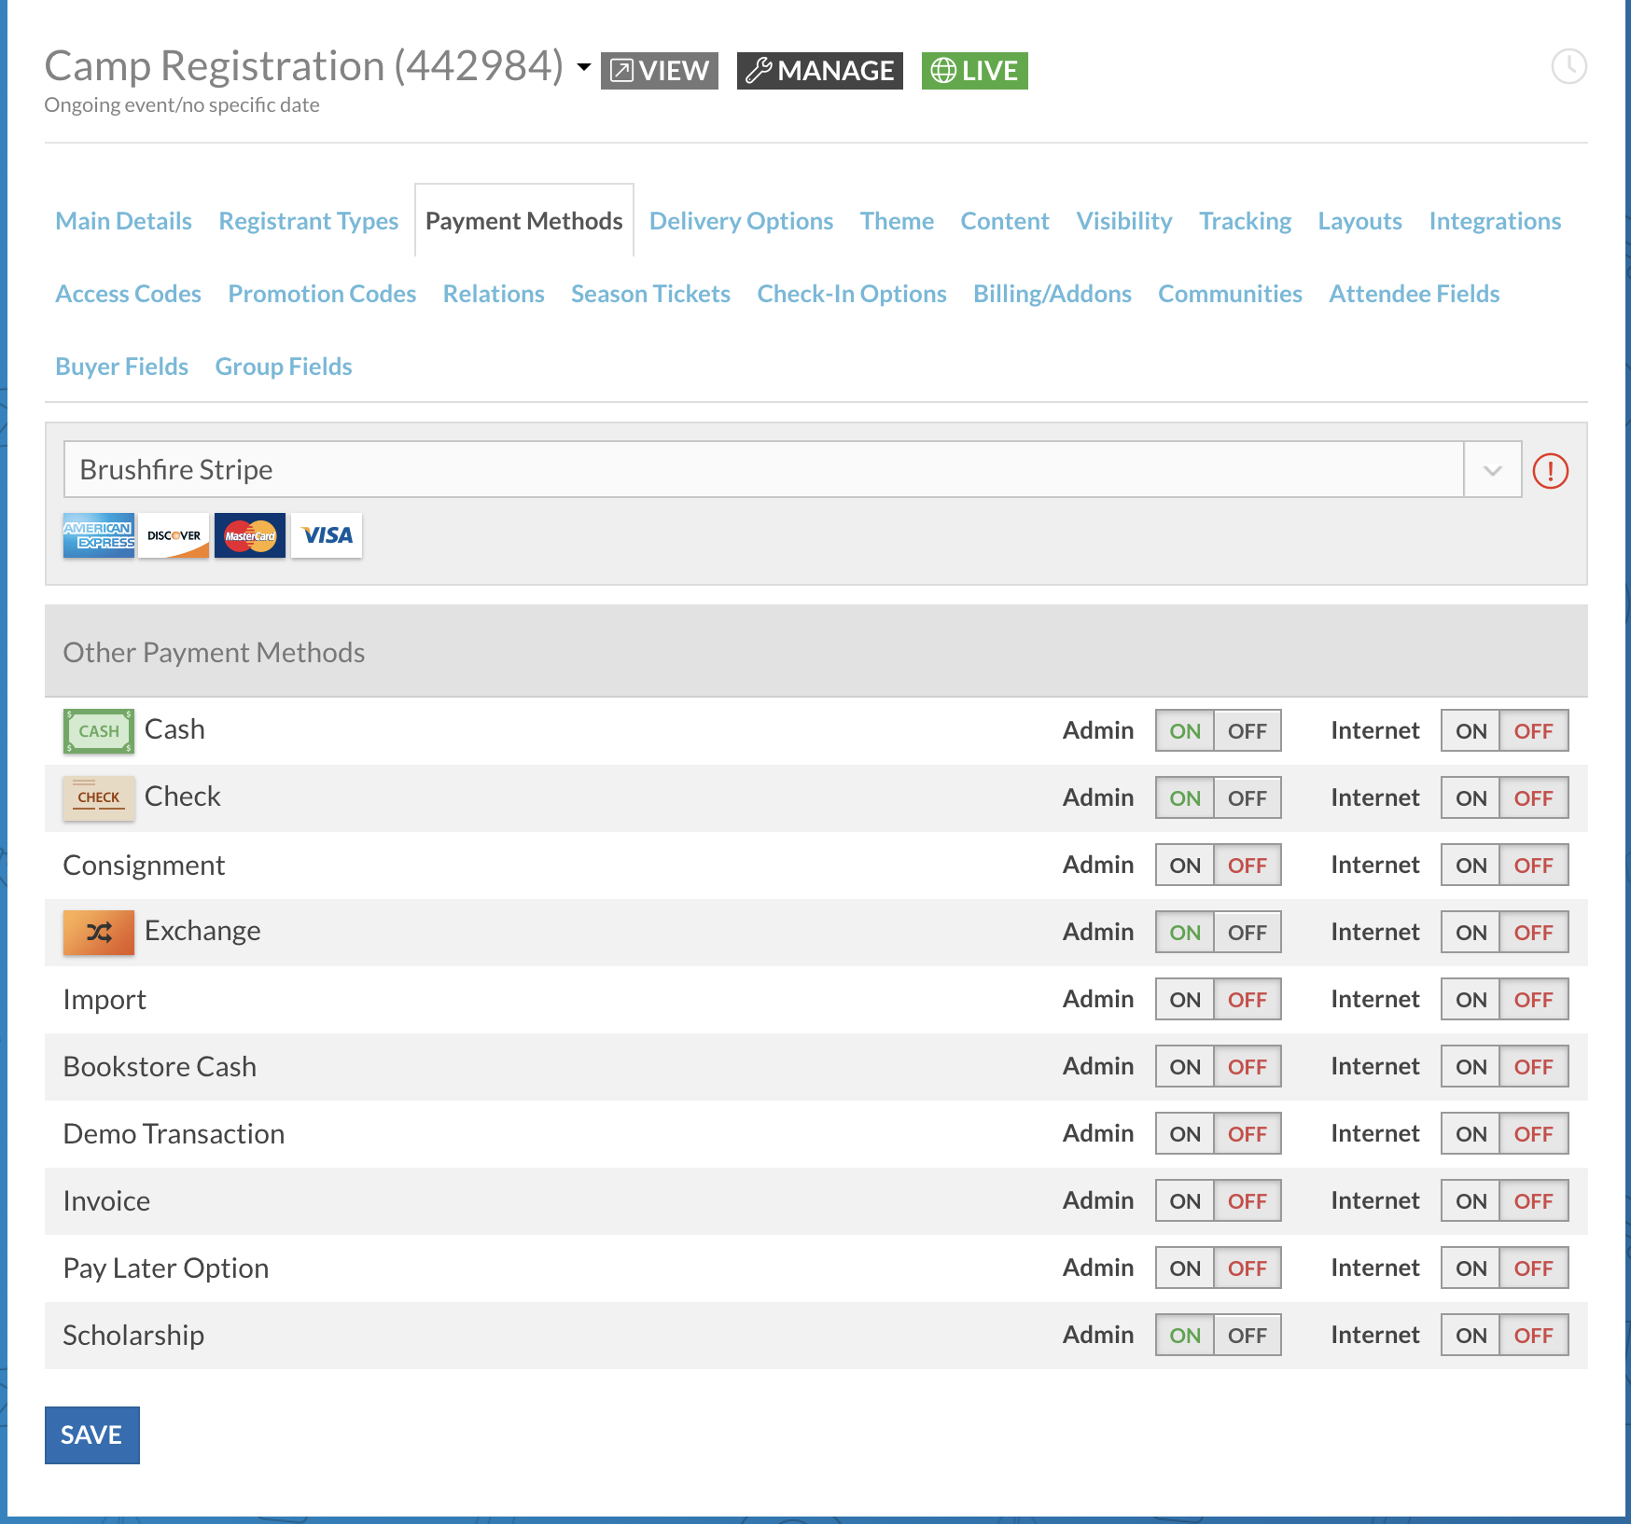1631x1524 pixels.
Task: Expand the Other Payment Methods section
Action: pos(213,652)
